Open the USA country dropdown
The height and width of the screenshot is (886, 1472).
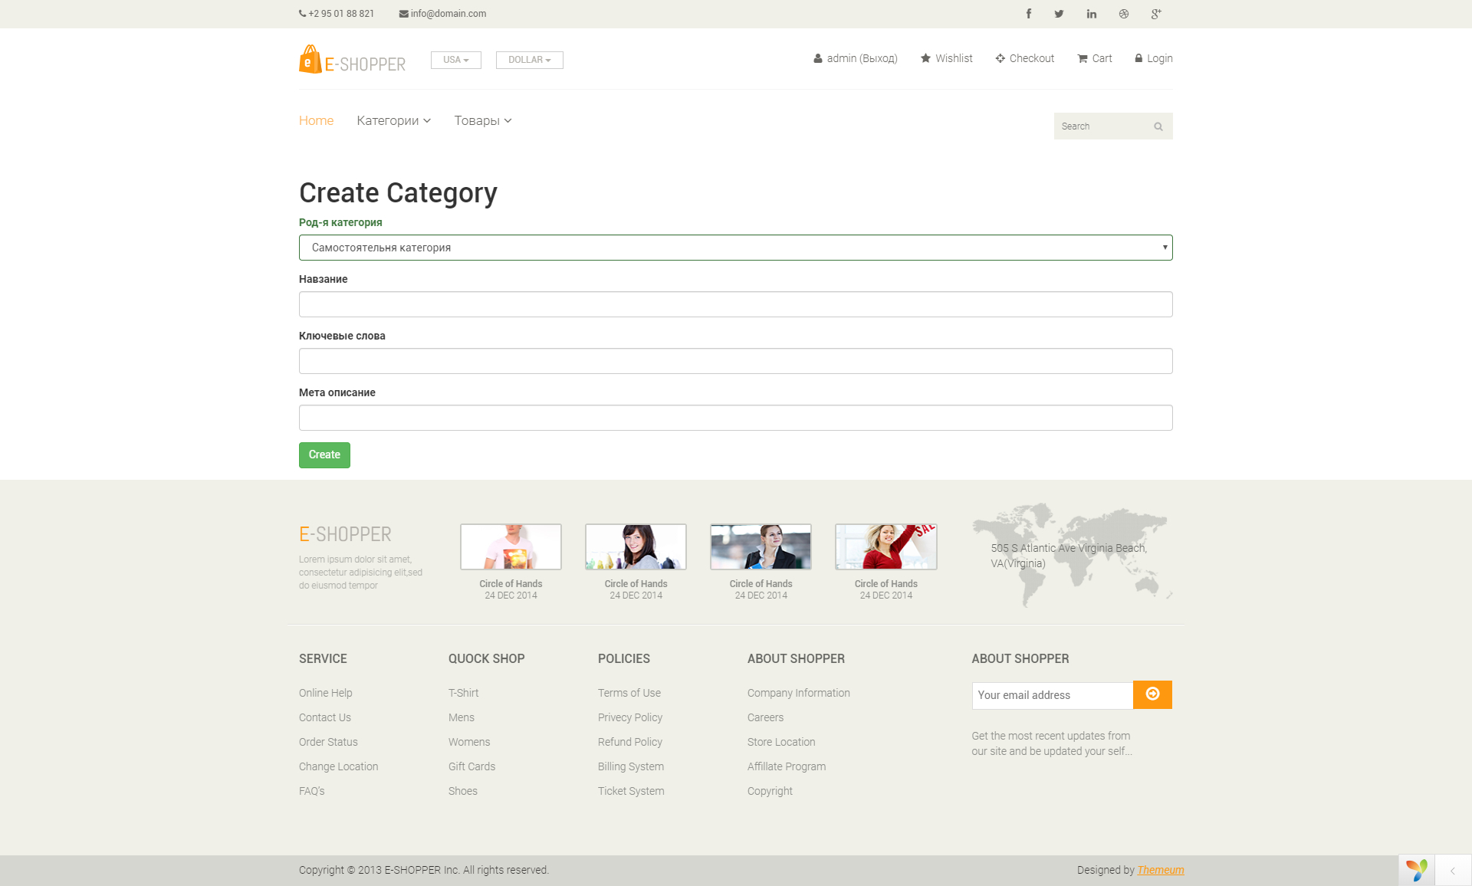(x=455, y=60)
